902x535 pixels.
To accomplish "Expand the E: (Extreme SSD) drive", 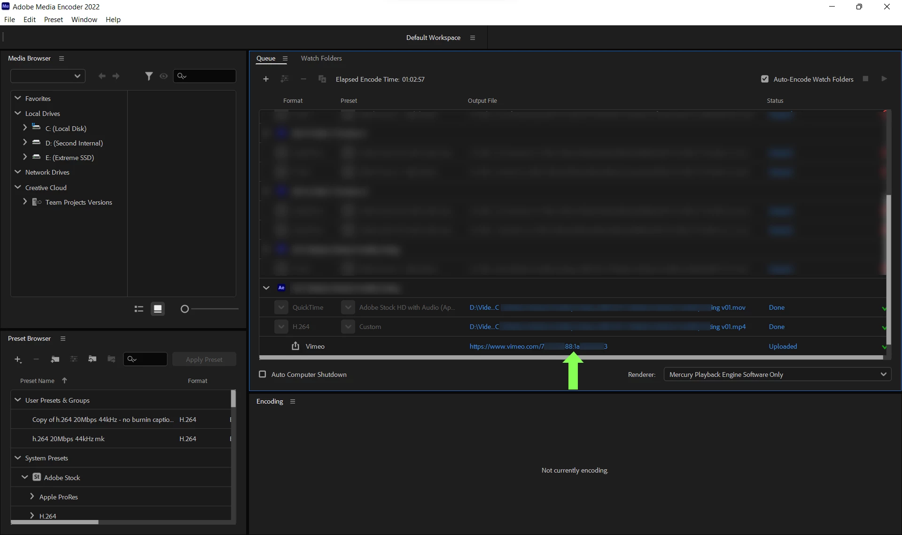I will click(25, 157).
